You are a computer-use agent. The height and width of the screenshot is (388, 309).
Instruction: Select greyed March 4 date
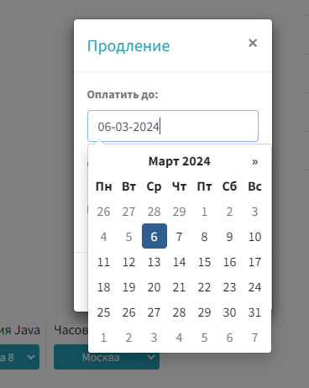[103, 237]
